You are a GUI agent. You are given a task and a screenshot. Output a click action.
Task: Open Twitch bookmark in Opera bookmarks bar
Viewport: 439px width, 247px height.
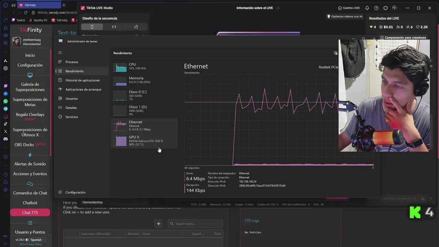pyautogui.click(x=19, y=20)
